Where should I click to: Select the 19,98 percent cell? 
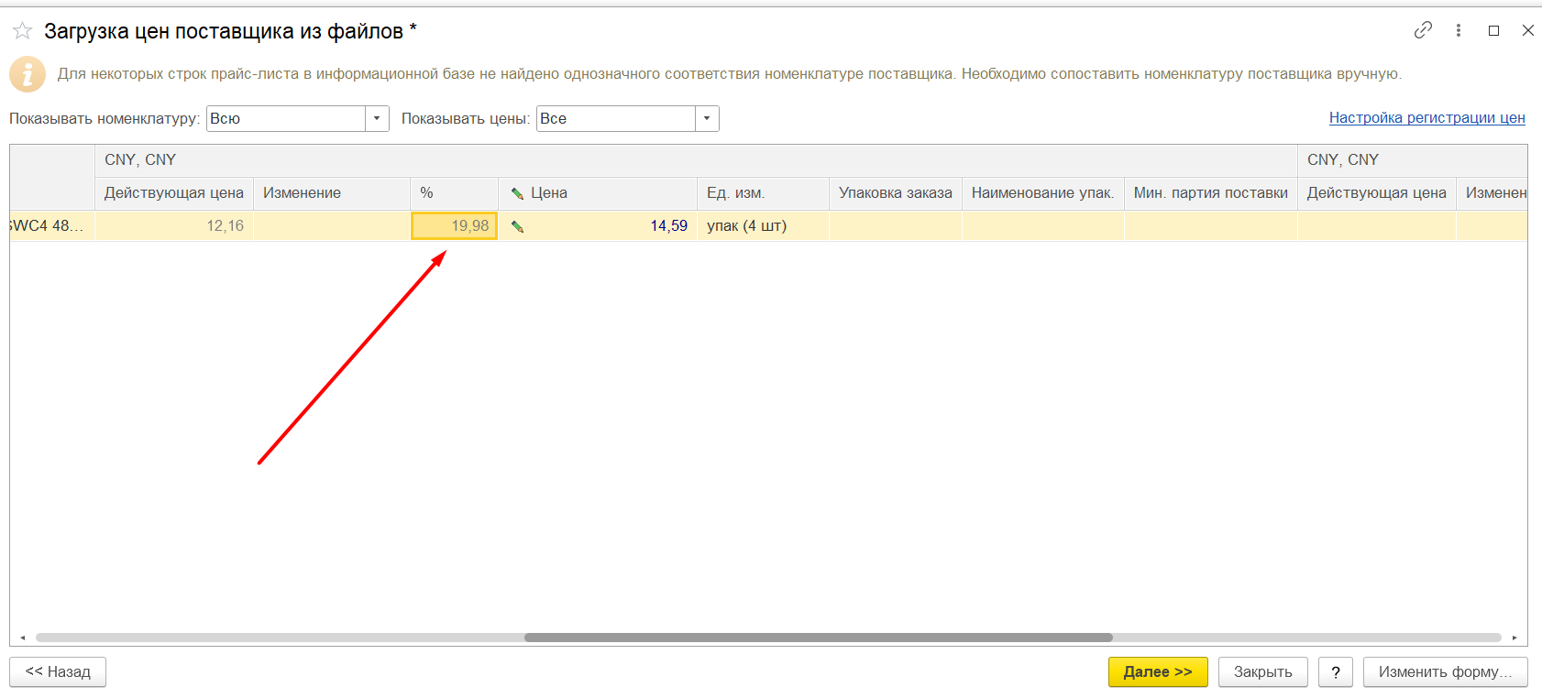455,226
